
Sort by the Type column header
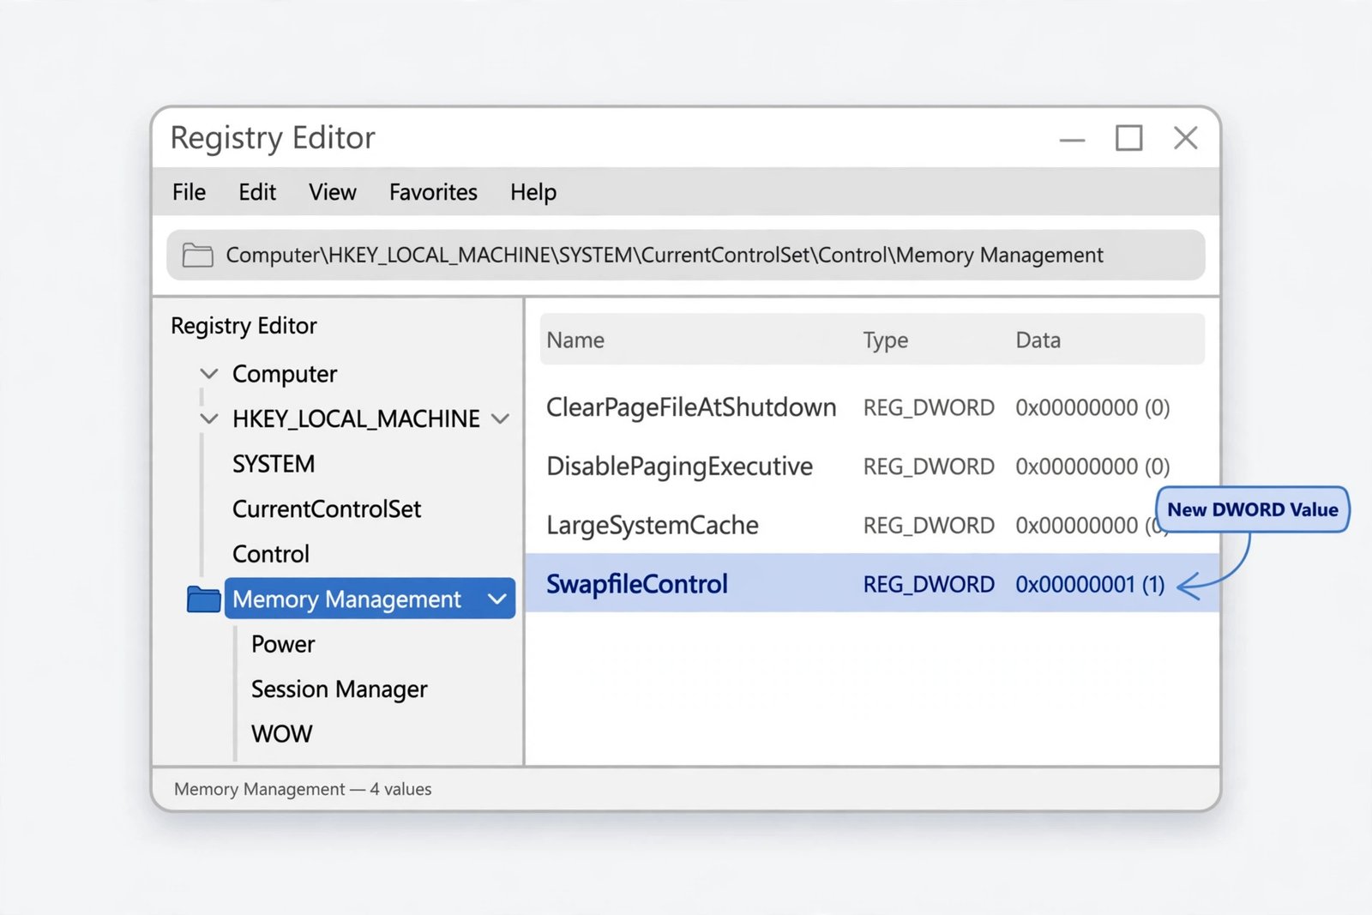(x=885, y=340)
